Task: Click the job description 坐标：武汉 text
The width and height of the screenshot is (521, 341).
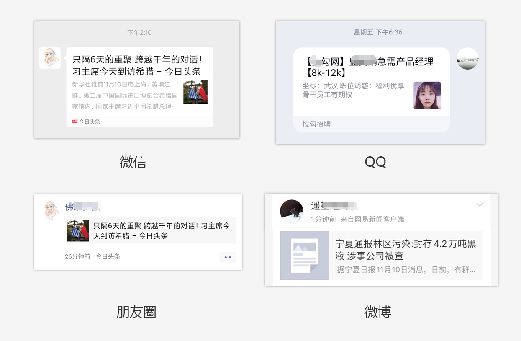Action: (353, 90)
